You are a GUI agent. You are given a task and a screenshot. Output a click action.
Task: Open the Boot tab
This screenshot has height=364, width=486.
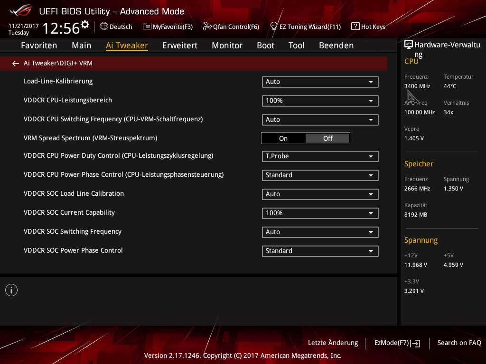(x=265, y=45)
